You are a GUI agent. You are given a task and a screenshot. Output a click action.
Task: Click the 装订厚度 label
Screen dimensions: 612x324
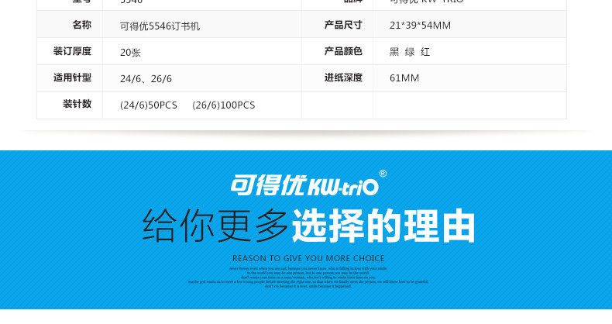(72, 51)
